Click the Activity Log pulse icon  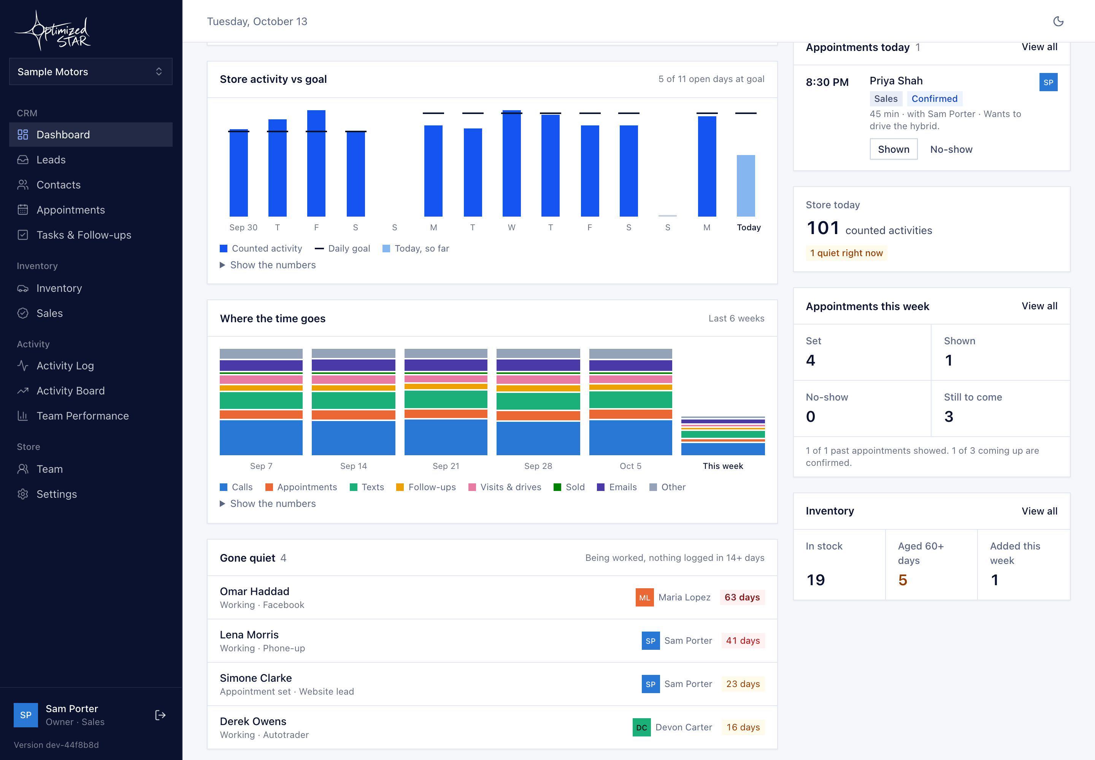(x=23, y=366)
